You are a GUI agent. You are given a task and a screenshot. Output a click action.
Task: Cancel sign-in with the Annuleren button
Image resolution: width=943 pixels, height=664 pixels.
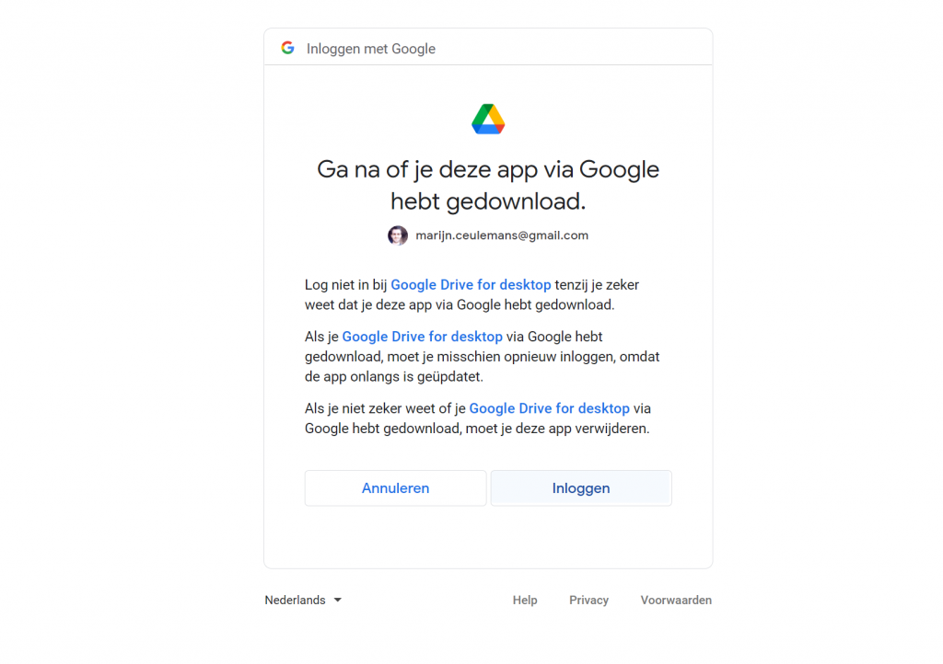click(395, 488)
